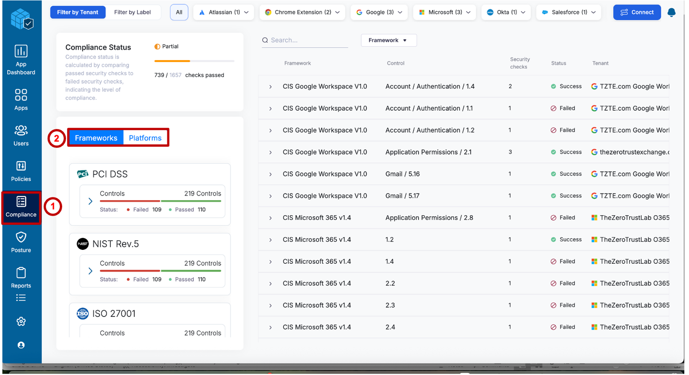The height and width of the screenshot is (375, 689).
Task: Switch to the Frameworks tab
Action: (96, 138)
